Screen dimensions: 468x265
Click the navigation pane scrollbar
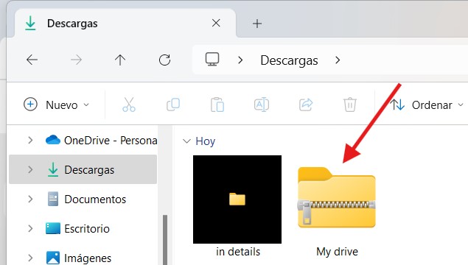165,240
